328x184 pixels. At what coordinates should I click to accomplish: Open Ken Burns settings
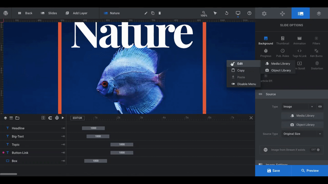[x=316, y=53]
